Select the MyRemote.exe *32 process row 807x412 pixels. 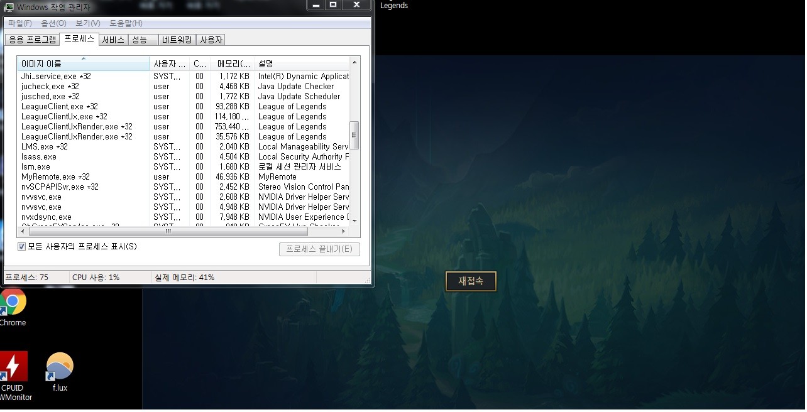(x=55, y=177)
